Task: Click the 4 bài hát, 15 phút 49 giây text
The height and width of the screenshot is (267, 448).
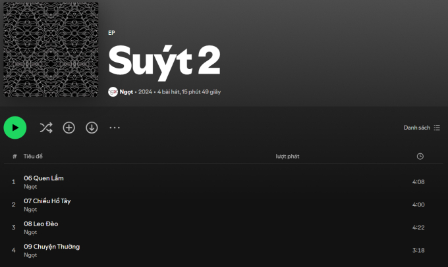Action: (189, 92)
